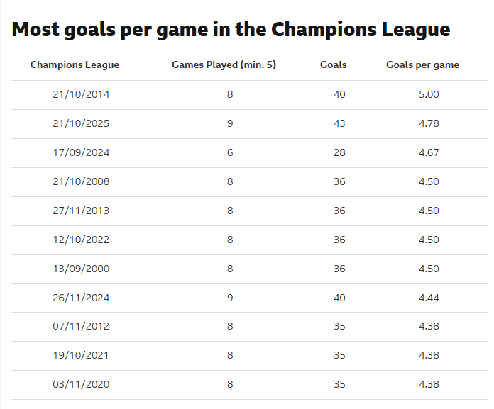The height and width of the screenshot is (409, 494).
Task: Select the 4.67 goals per game value
Action: coord(429,152)
